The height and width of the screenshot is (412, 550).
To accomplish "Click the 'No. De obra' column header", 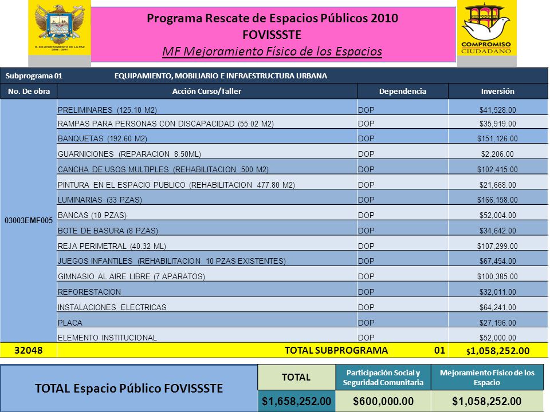I will pyautogui.click(x=29, y=91).
